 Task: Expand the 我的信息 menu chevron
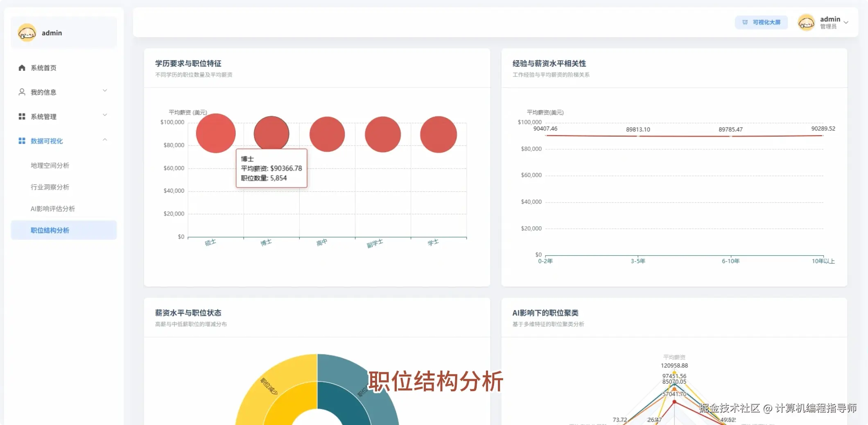pyautogui.click(x=105, y=91)
